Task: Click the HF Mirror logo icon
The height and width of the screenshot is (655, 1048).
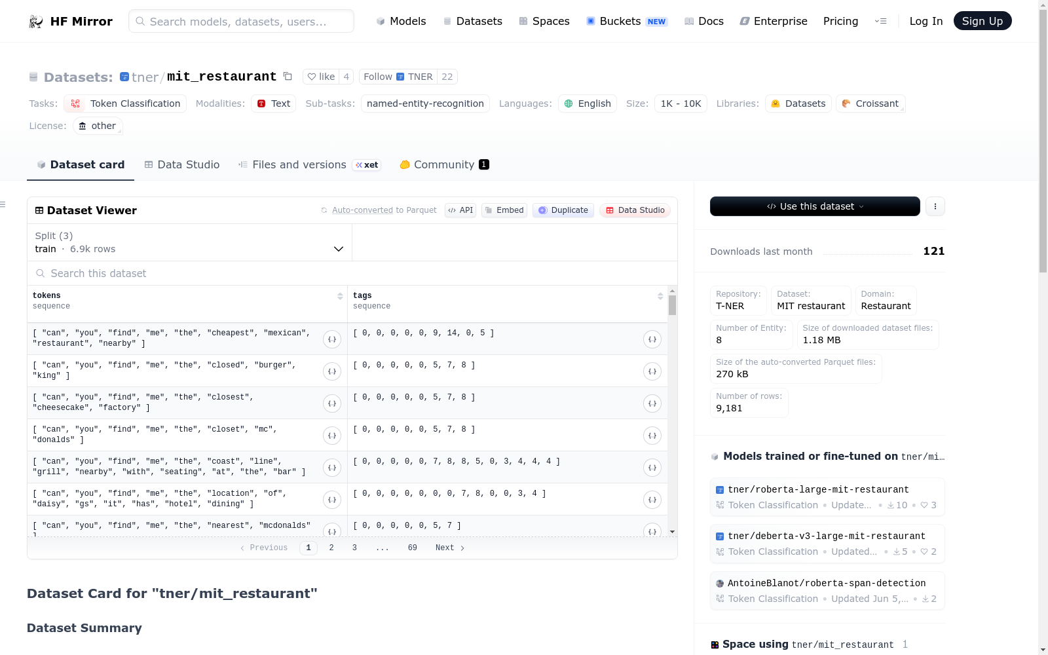Action: [x=36, y=22]
